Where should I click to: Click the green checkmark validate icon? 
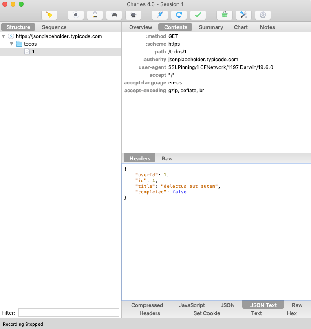[198, 15]
